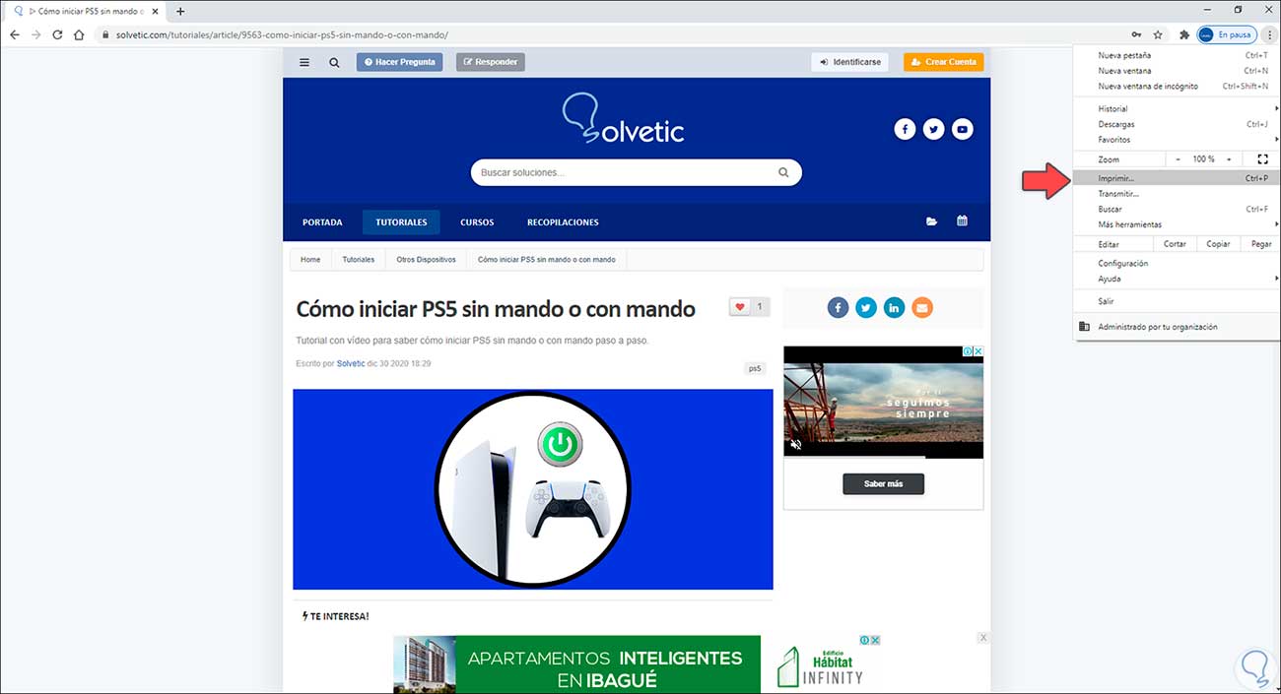Bookmark this page with the star icon
This screenshot has width=1281, height=694.
click(1158, 34)
